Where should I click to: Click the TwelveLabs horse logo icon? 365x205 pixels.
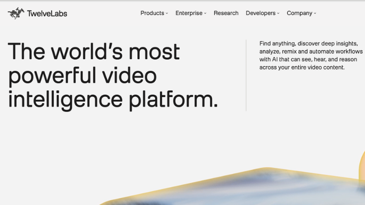tap(16, 13)
